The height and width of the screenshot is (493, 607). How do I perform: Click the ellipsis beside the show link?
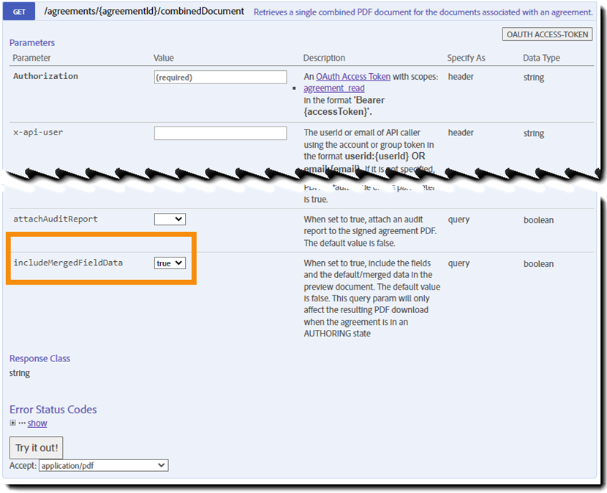[20, 423]
